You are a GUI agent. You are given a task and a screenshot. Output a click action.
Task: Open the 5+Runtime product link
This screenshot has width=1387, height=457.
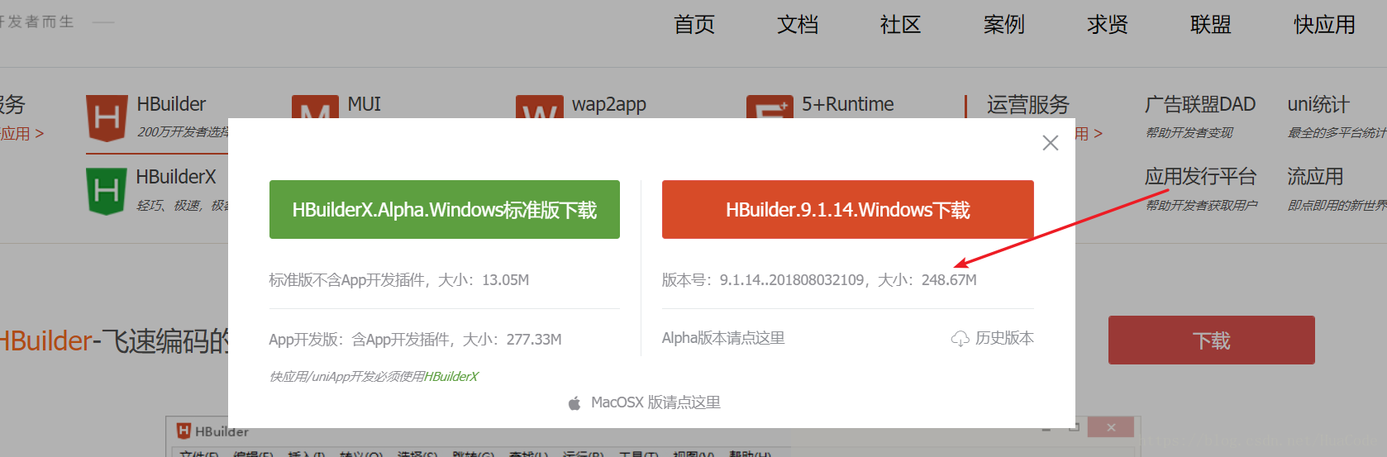coord(848,104)
